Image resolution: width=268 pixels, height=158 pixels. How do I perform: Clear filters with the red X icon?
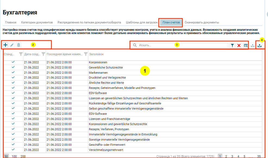click(x=239, y=45)
